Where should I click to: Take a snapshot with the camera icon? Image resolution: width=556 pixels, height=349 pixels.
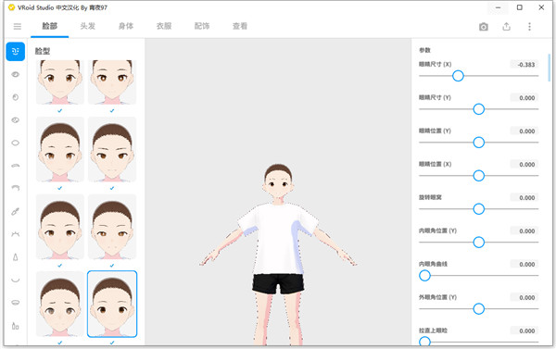click(x=484, y=27)
